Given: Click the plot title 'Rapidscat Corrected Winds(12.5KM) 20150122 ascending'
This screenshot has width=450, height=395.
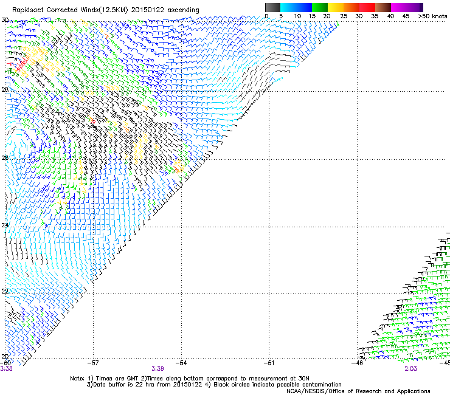Looking at the screenshot, I should click(106, 10).
